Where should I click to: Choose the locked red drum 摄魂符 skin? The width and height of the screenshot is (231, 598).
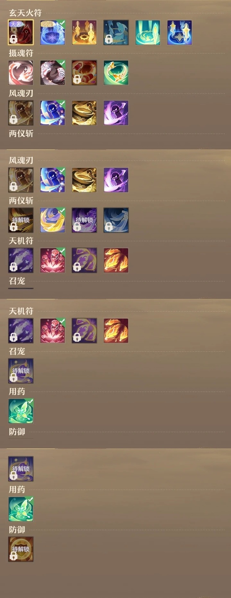point(84,73)
